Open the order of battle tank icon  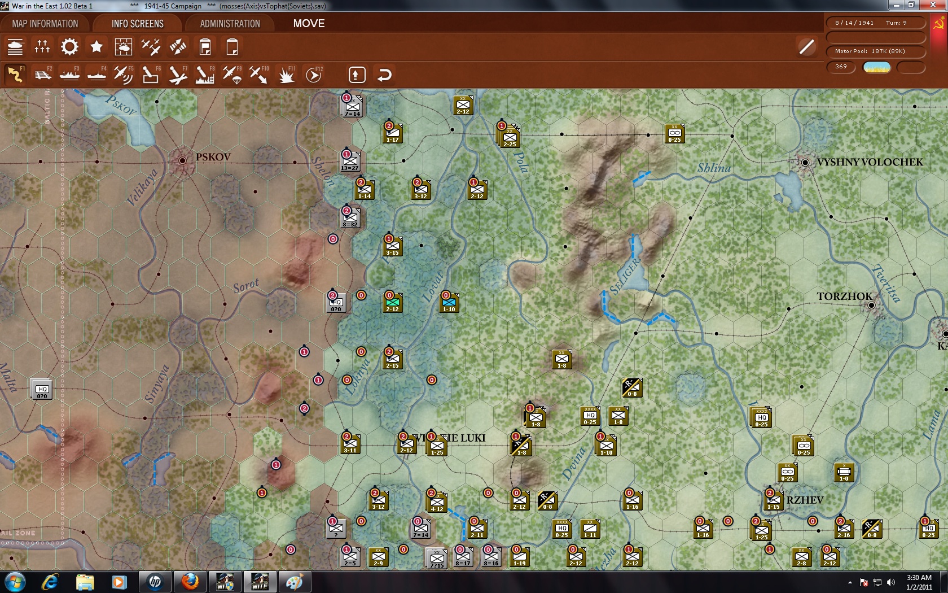tap(15, 47)
